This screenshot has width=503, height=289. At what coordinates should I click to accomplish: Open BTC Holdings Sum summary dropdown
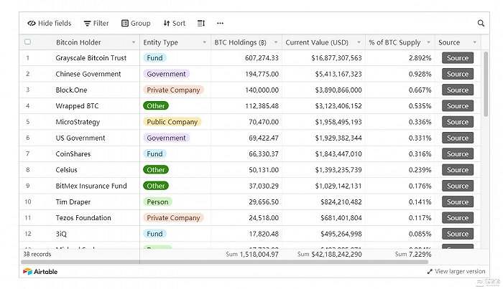click(252, 254)
